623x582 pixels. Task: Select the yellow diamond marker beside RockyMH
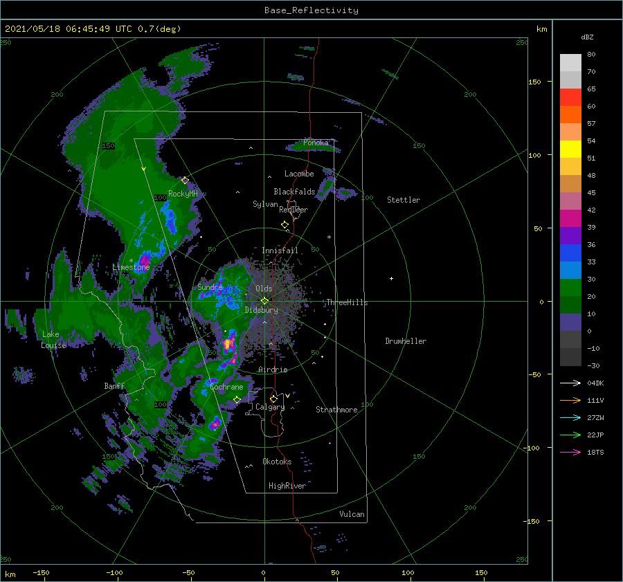click(x=185, y=181)
